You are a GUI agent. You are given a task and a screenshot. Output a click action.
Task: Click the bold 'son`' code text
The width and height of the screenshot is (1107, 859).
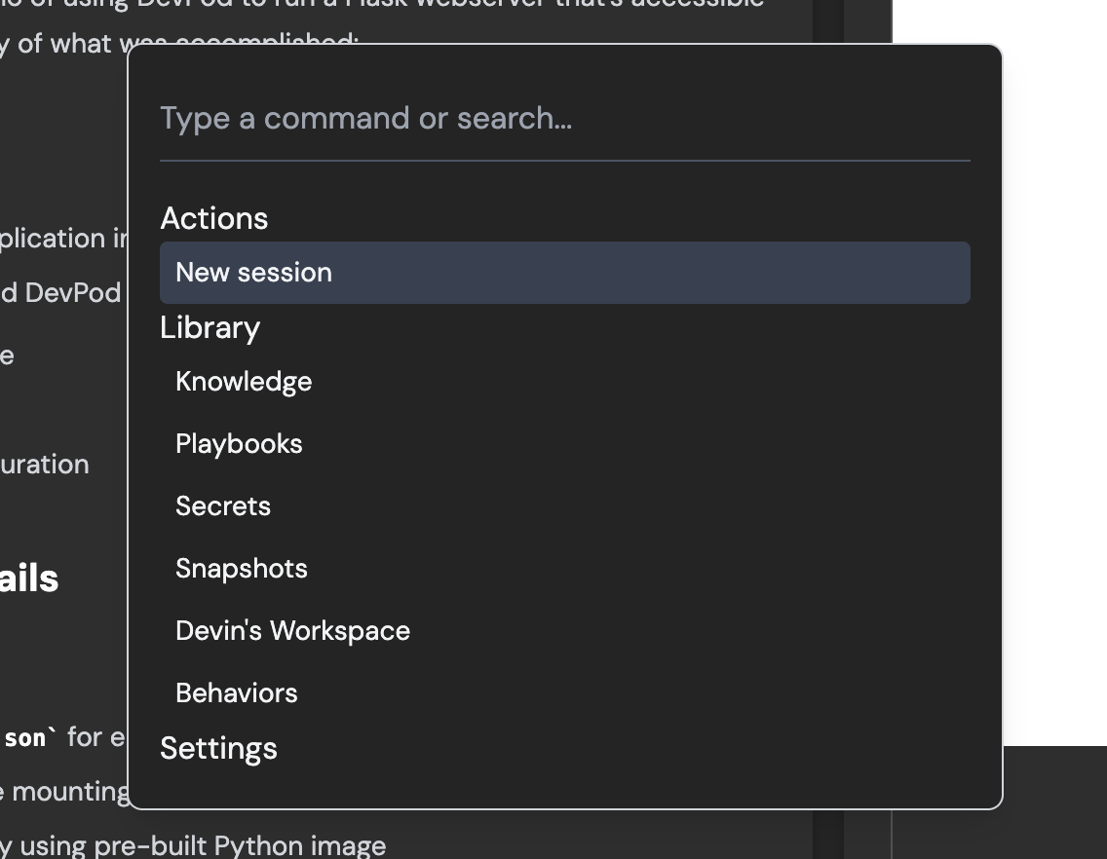click(x=25, y=738)
